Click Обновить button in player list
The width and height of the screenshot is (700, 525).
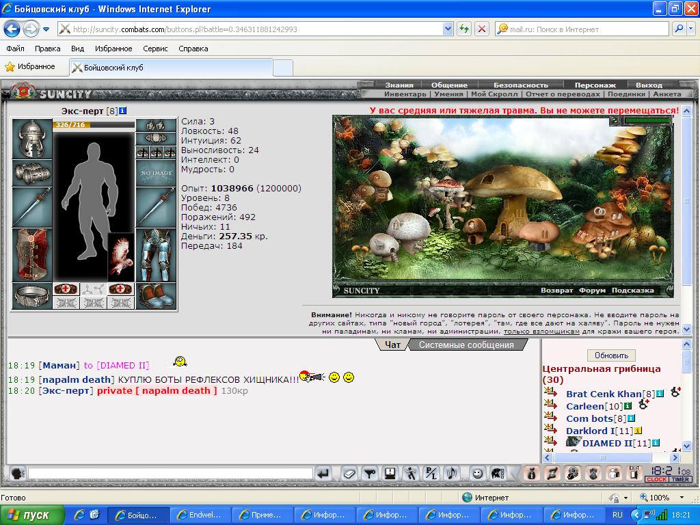tap(611, 355)
